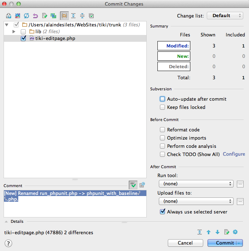Toggle Group by Directory folder icon
The width and height of the screenshot is (249, 251).
64,16
